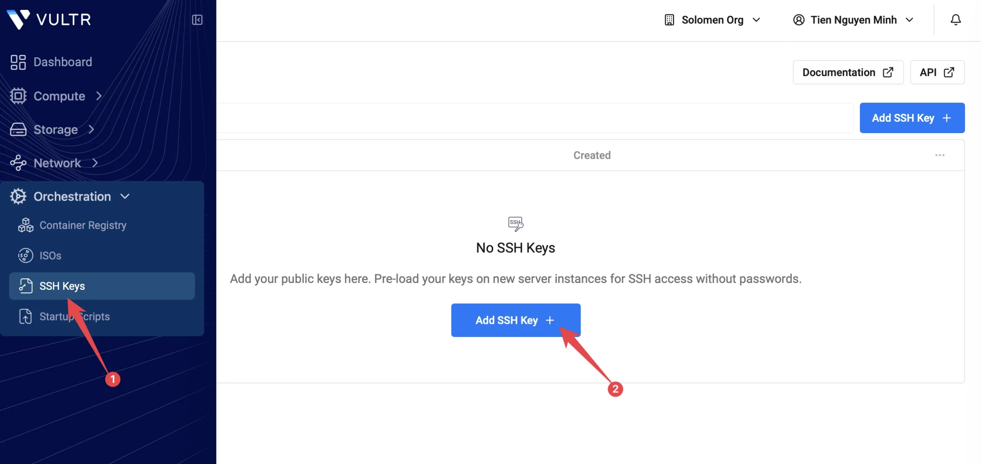The width and height of the screenshot is (981, 464).
Task: Click the SSH key empty-state icon
Action: click(515, 224)
